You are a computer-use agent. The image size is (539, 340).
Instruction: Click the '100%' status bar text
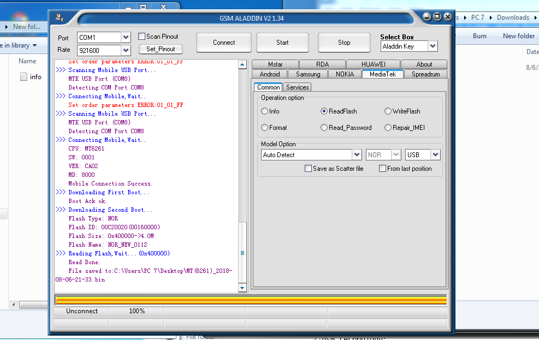tap(137, 311)
